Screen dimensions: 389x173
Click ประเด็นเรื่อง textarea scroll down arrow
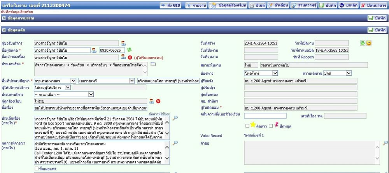click(x=167, y=134)
